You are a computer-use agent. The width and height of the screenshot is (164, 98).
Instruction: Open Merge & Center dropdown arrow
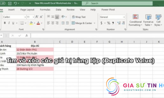[x=95, y=23]
